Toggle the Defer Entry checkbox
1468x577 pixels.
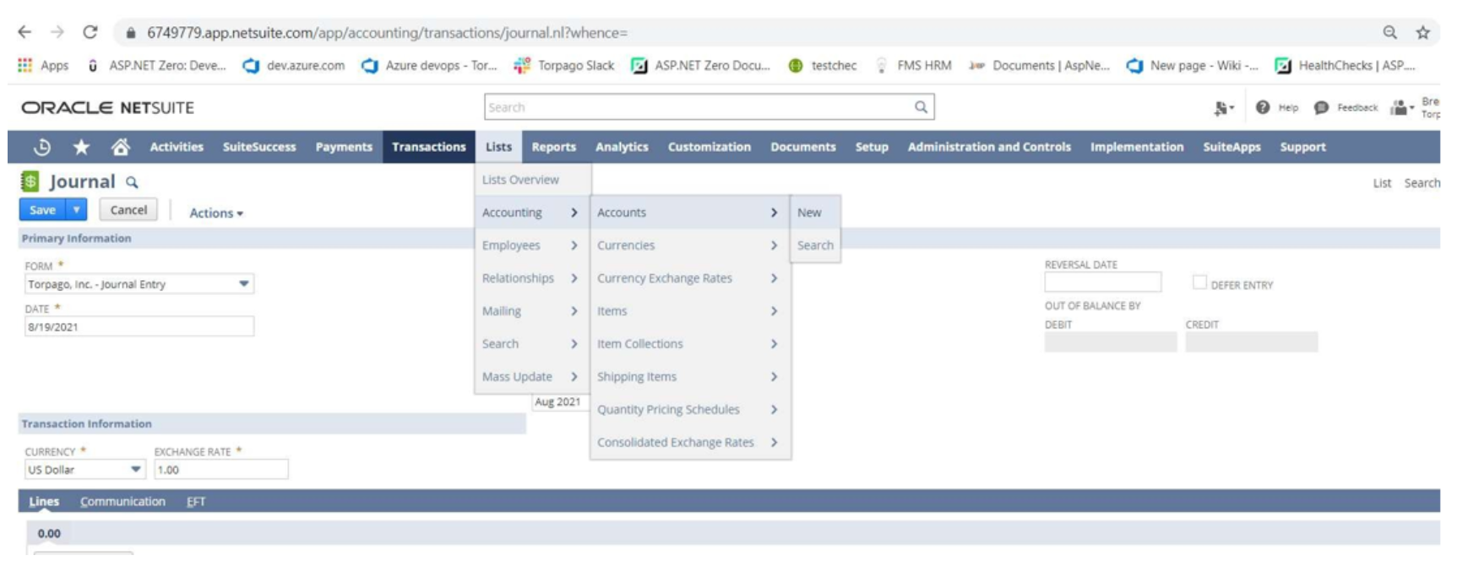[1199, 283]
